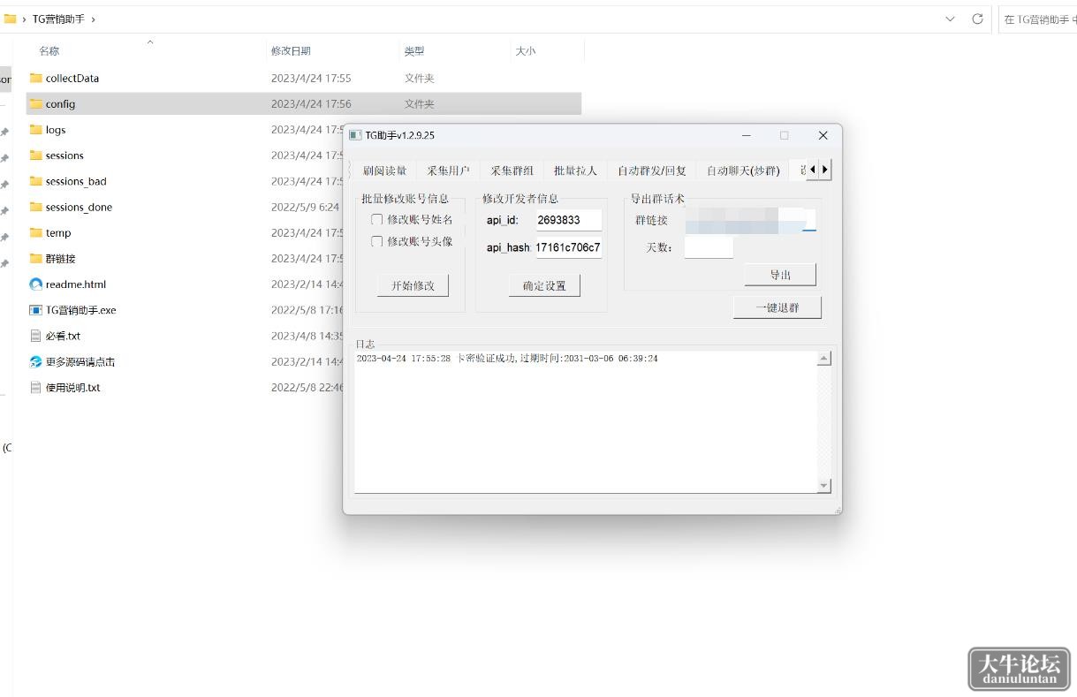
Task: Enable the 修改账号姓名 checkbox
Action: [377, 219]
